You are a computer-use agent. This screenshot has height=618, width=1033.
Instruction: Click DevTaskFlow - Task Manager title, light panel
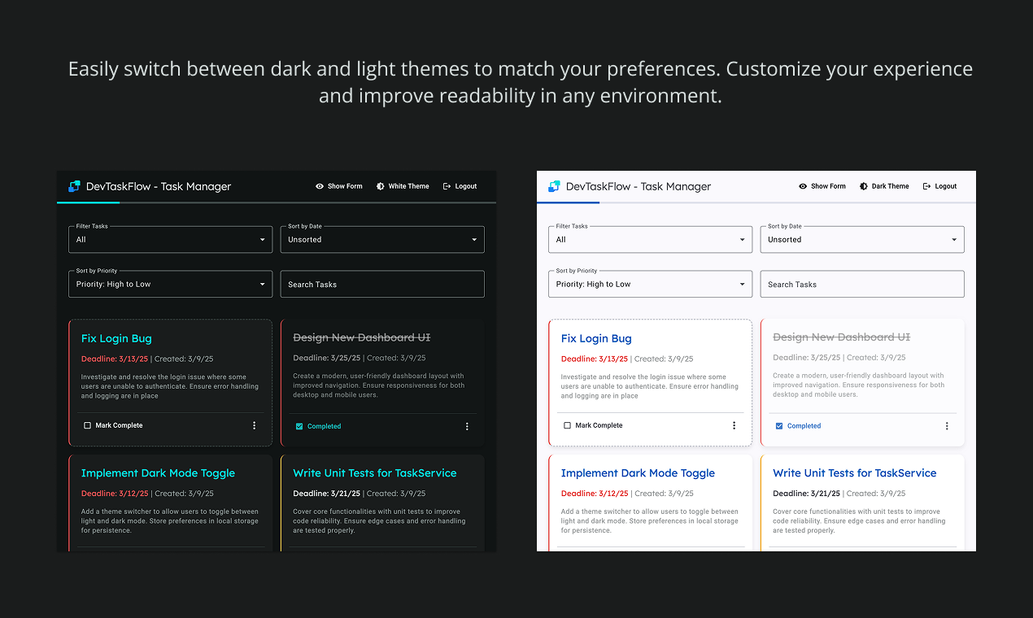pos(639,186)
